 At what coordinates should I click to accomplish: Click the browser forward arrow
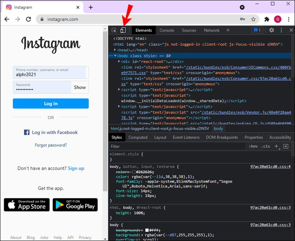pos(17,19)
